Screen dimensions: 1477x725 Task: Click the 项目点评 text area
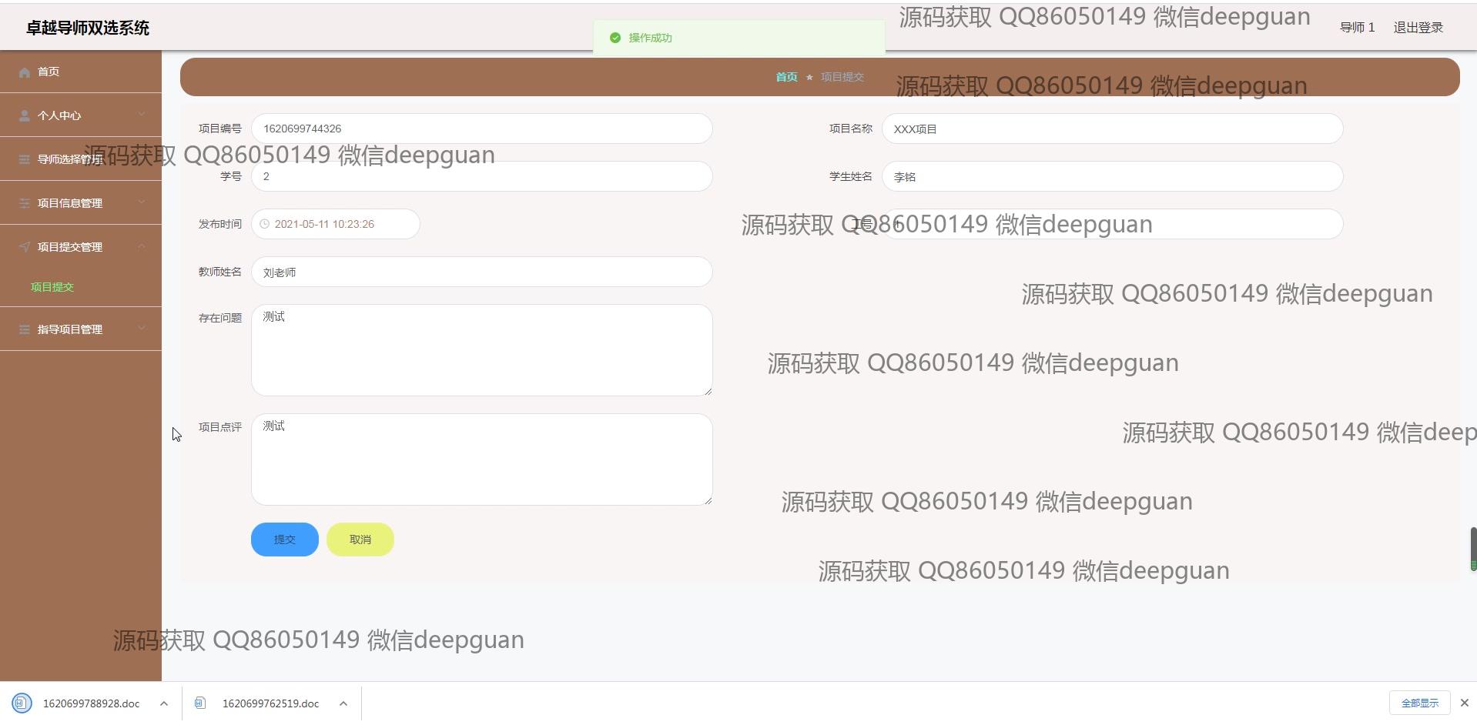[x=482, y=459]
